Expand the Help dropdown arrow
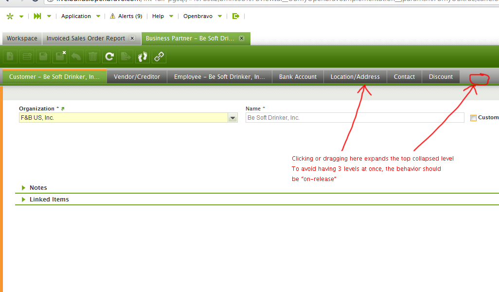Viewport: 499px width, 292px height. (x=171, y=16)
